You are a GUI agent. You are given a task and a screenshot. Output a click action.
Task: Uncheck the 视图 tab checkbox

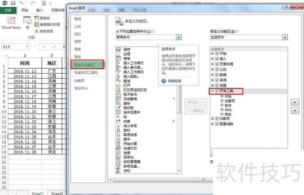point(217,85)
